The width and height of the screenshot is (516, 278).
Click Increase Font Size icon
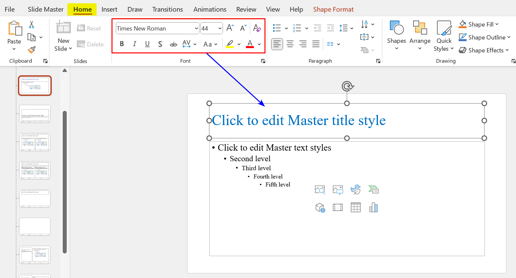coord(230,28)
